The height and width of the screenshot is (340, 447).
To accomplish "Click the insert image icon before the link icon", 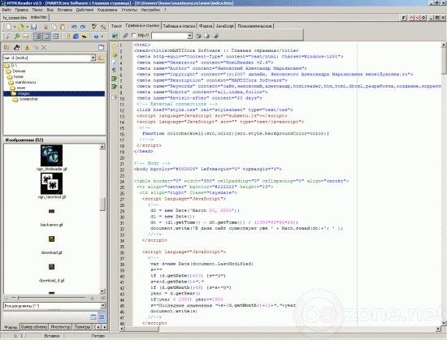I will coord(115,36).
